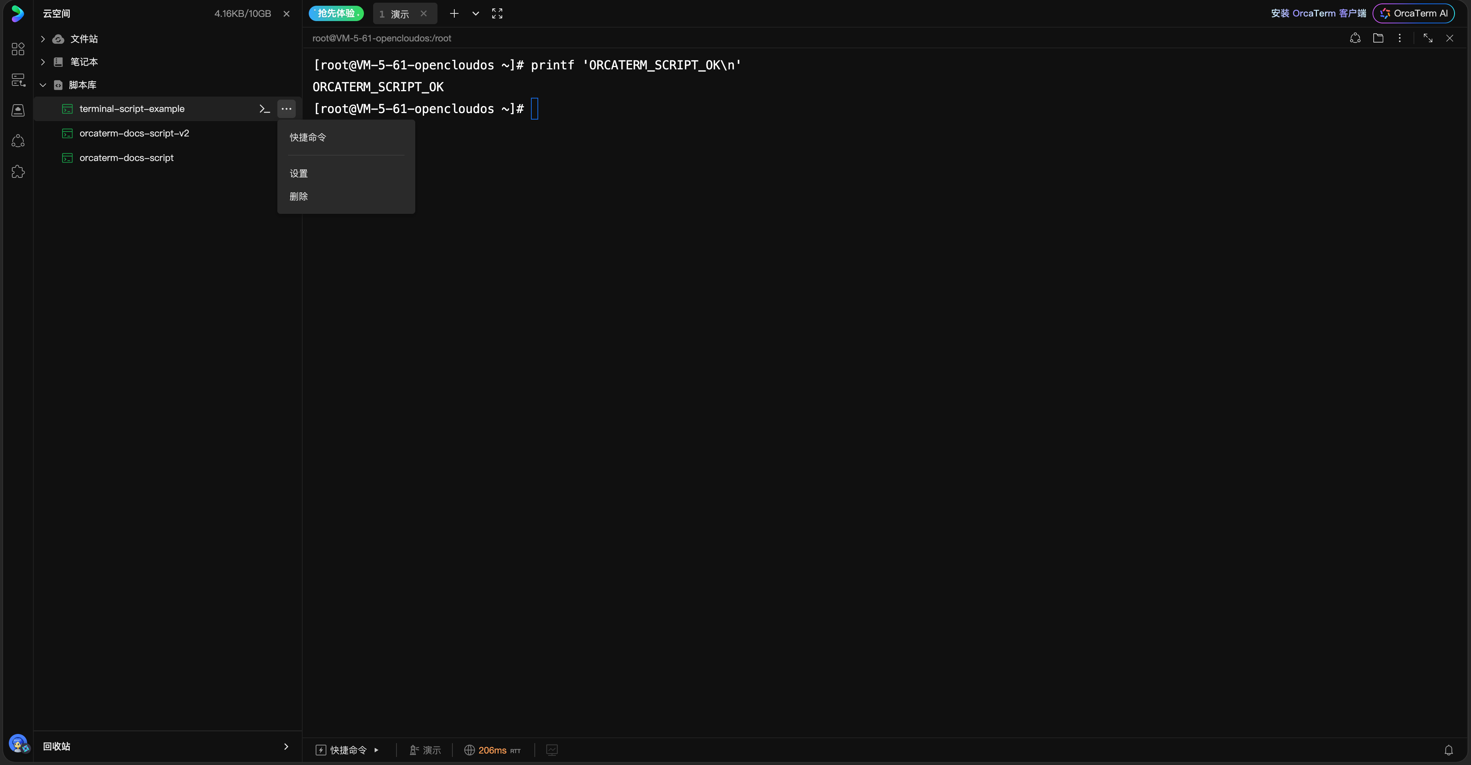The width and height of the screenshot is (1471, 765).
Task: Open the OrcaTerm AI button
Action: 1414,13
